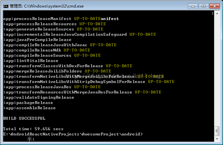Click the text :app:validateSigningRelease
The width and height of the screenshot is (223, 145).
pos(39,97)
